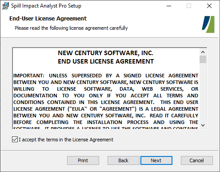This screenshot has width=220, height=172.
Task: Click the New Century Software logo
Action: point(208,24)
